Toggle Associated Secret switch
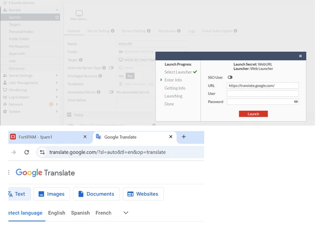Screen dimensions: 319x225 (111, 92)
